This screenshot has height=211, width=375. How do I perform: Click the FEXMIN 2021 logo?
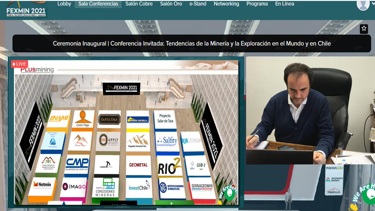tap(26, 9)
